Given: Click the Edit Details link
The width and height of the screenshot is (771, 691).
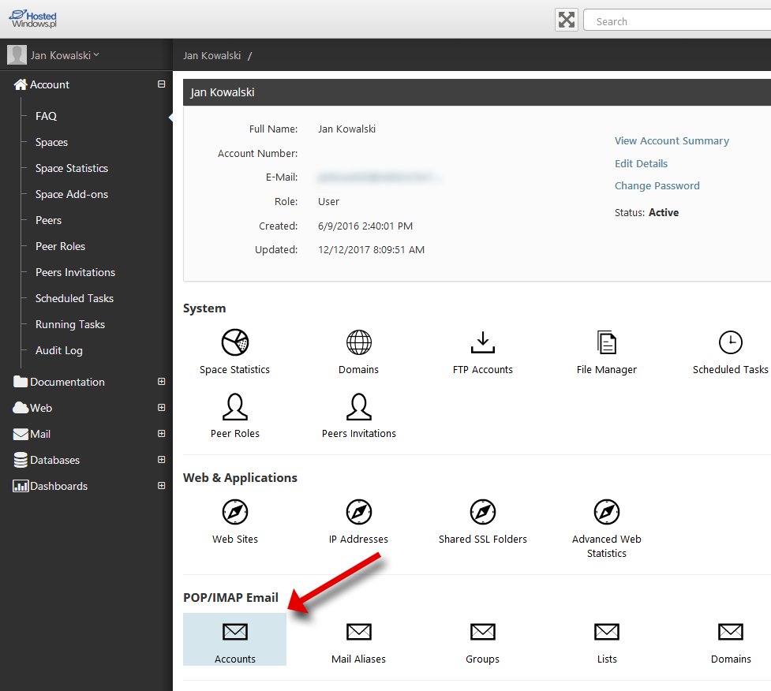Looking at the screenshot, I should coord(642,163).
